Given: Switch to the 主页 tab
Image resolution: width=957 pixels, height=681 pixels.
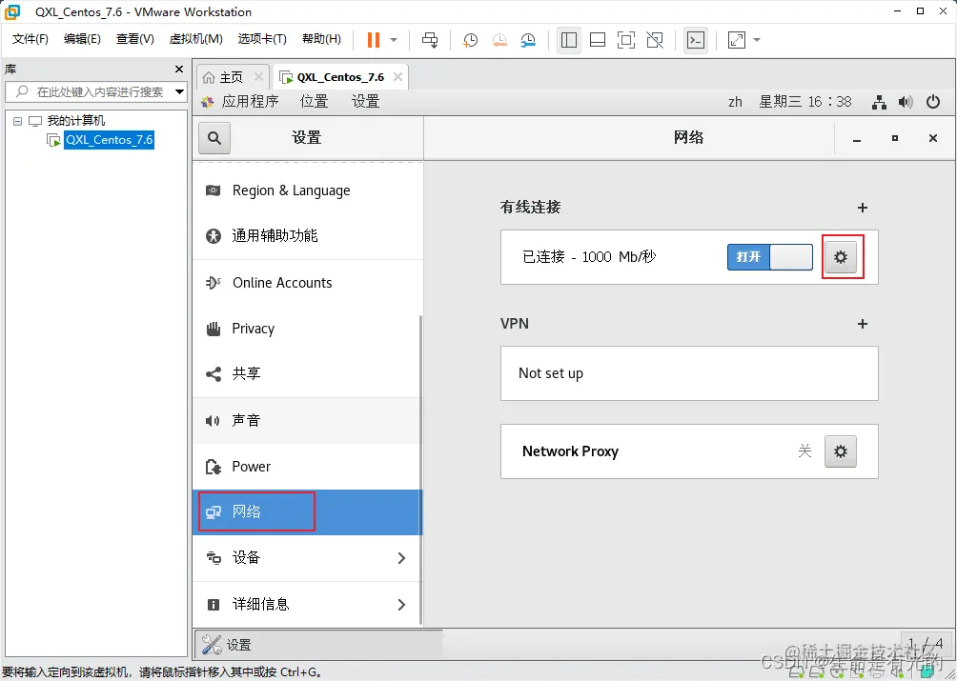Looking at the screenshot, I should [228, 75].
